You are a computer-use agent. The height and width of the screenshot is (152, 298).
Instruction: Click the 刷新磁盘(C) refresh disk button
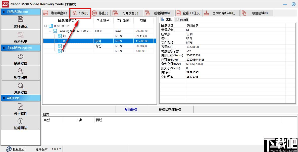click(x=56, y=13)
